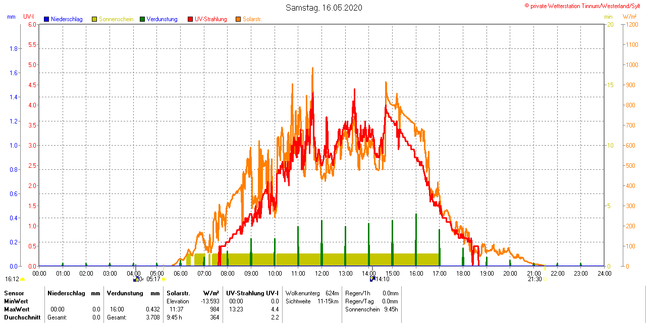The width and height of the screenshot is (646, 323).
Task: Click the Verdunstung max value 0.432
Action: click(152, 309)
